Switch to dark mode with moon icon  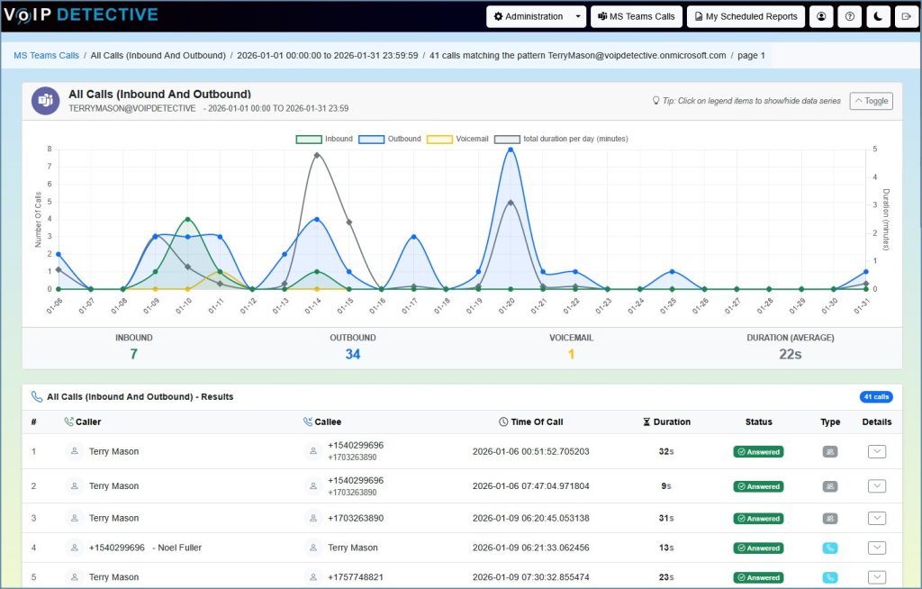[x=878, y=16]
